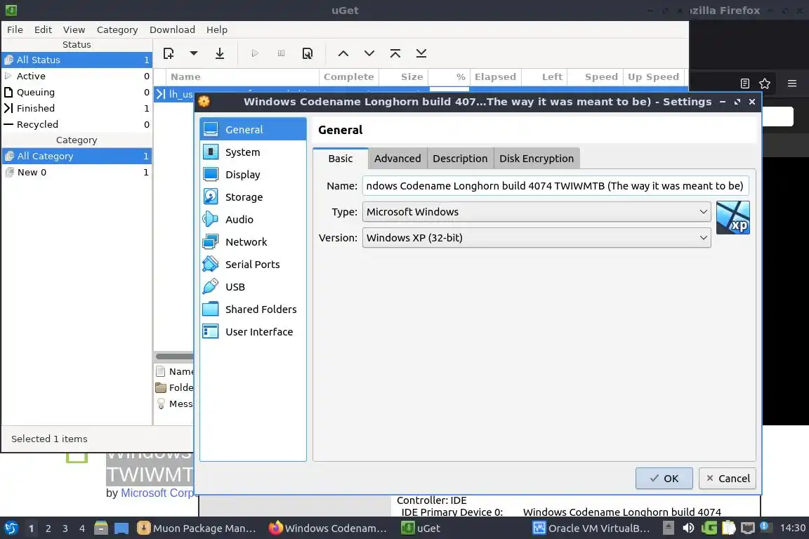This screenshot has height=539, width=809.
Task: Open the Audio settings page
Action: [x=253, y=219]
